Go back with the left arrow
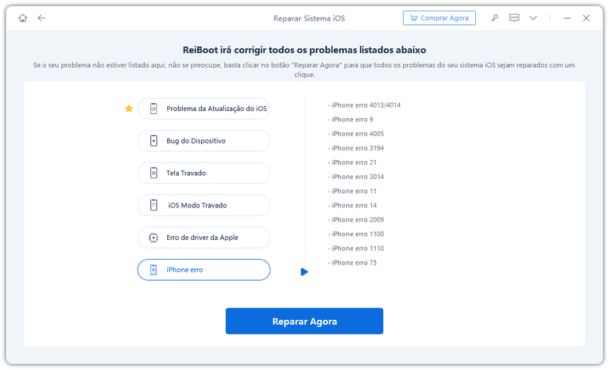Image resolution: width=609 pixels, height=370 pixels. [42, 18]
